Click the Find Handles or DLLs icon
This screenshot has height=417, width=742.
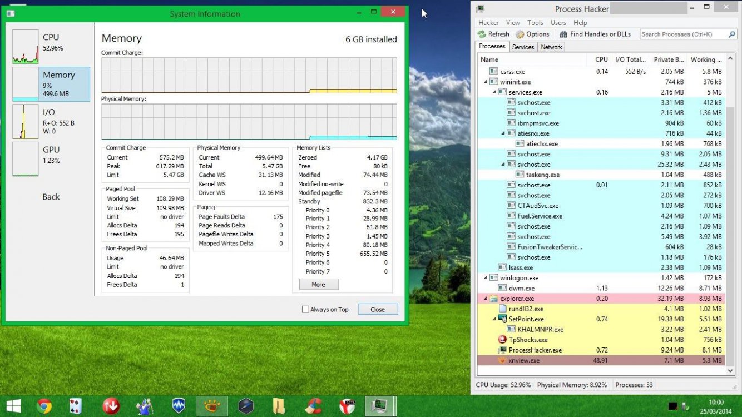pos(563,34)
